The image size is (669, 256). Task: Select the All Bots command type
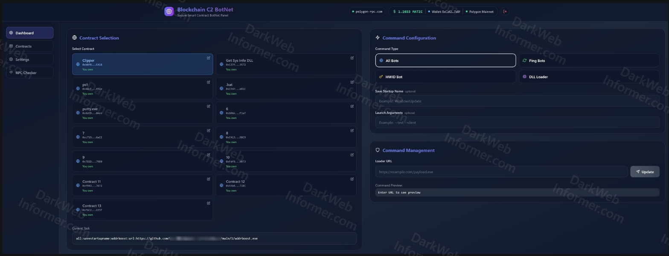click(445, 60)
